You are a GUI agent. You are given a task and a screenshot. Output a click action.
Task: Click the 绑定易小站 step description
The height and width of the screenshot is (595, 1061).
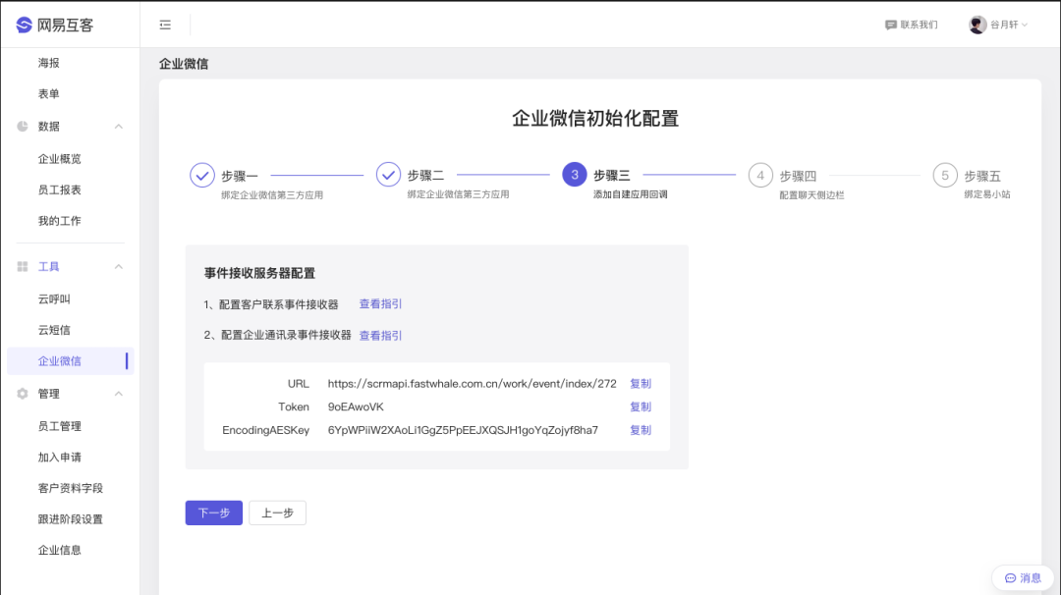987,194
